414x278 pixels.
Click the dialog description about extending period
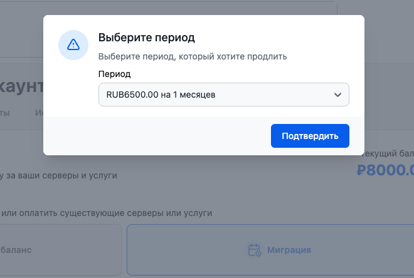point(193,56)
